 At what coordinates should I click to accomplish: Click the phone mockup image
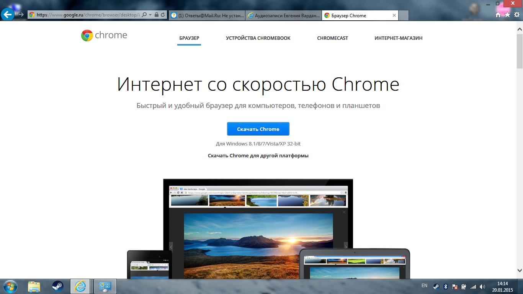[x=149, y=265]
